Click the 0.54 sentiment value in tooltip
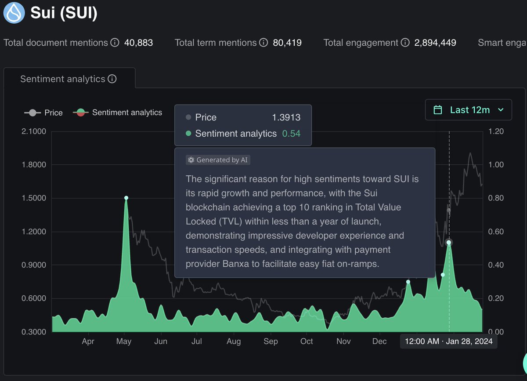 [291, 134]
